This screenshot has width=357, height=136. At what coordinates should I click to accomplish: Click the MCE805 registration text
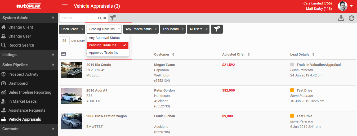(92, 75)
